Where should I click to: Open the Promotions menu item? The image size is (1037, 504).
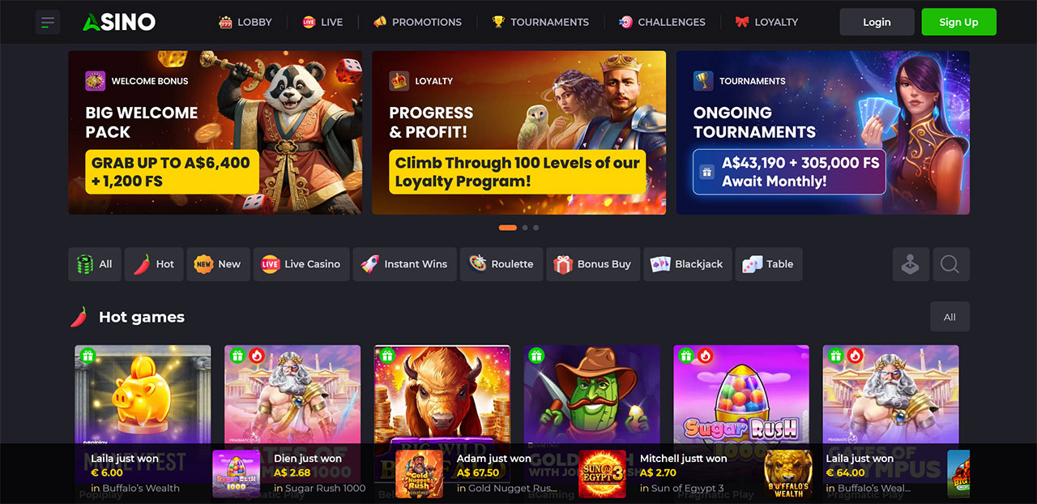(417, 22)
